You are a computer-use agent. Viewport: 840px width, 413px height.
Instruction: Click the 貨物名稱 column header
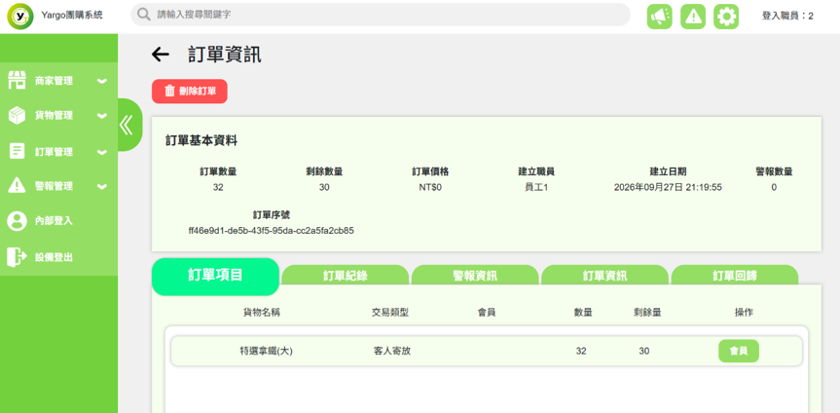(x=262, y=312)
